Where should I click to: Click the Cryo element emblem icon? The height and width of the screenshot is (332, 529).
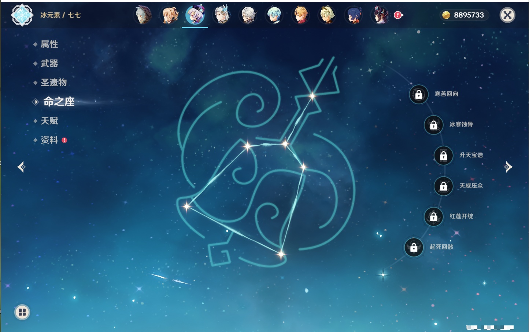point(22,15)
